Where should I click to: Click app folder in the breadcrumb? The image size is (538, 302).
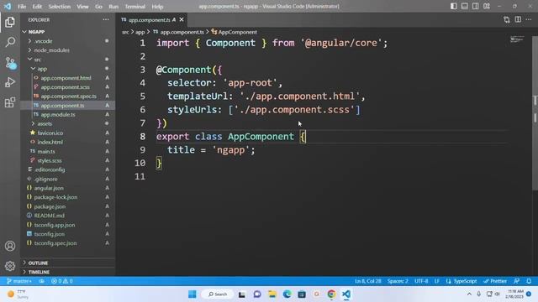pos(140,32)
